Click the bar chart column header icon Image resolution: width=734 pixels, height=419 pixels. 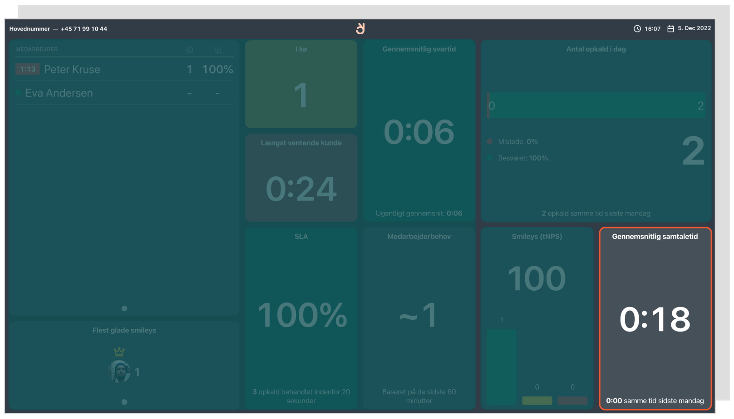(218, 50)
